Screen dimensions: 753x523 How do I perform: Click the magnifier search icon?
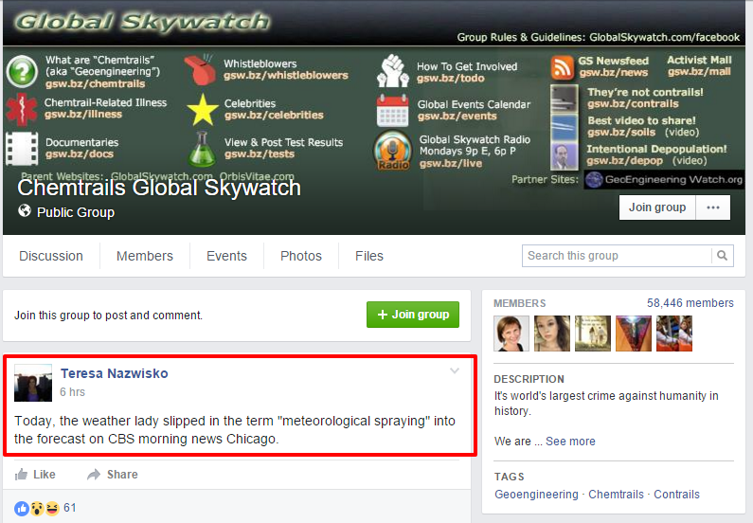[x=722, y=256]
